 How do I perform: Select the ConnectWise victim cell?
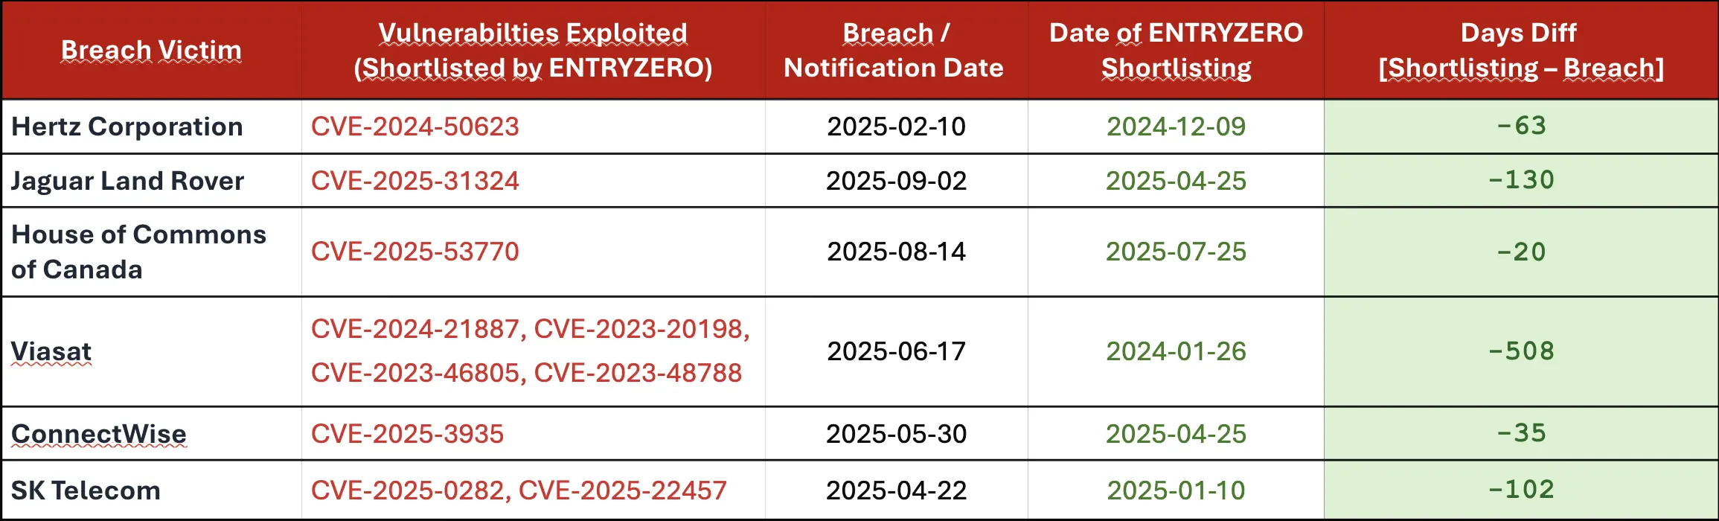tap(99, 434)
